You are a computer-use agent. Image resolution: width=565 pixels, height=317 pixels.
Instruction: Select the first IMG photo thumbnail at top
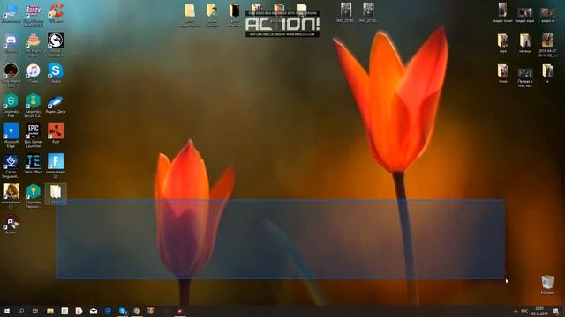(x=346, y=12)
